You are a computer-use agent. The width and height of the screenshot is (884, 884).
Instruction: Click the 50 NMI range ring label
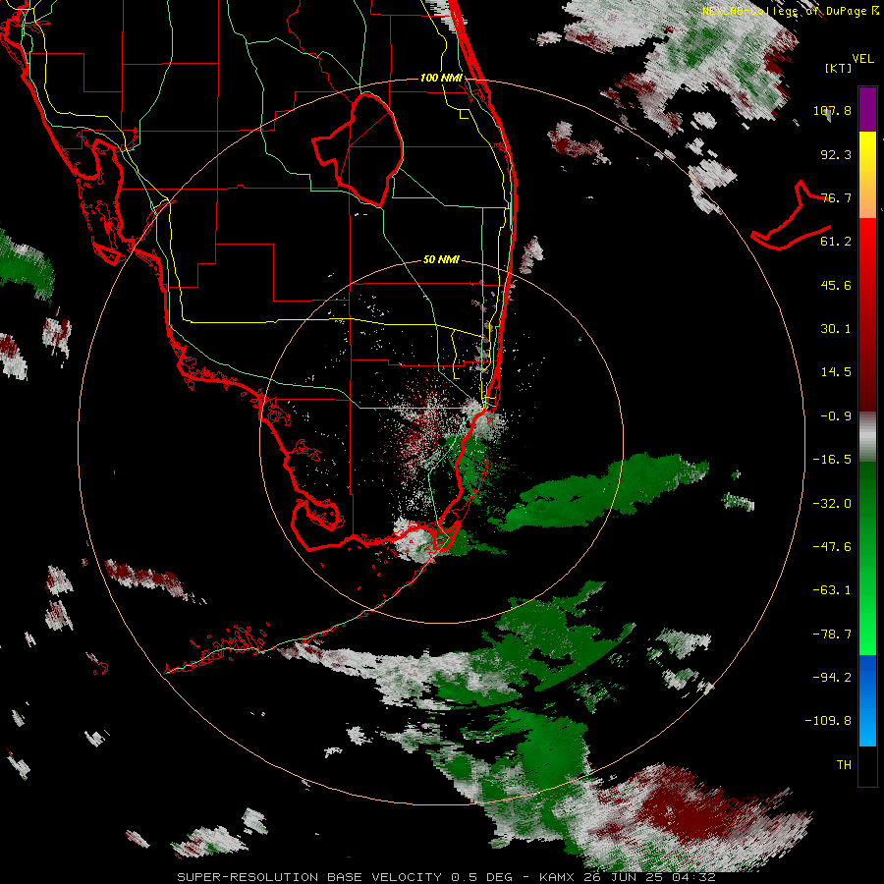441,259
